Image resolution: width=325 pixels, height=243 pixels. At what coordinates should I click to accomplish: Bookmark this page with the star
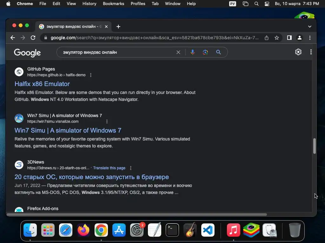(277, 38)
